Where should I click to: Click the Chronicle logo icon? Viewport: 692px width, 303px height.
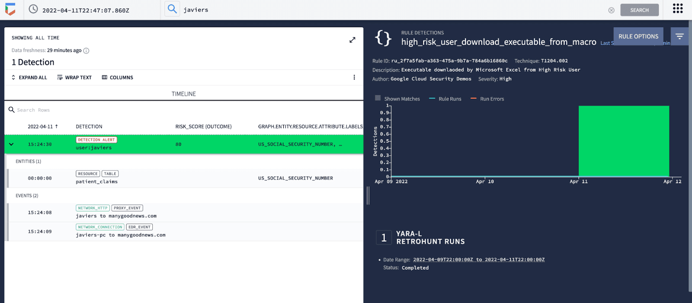click(10, 9)
